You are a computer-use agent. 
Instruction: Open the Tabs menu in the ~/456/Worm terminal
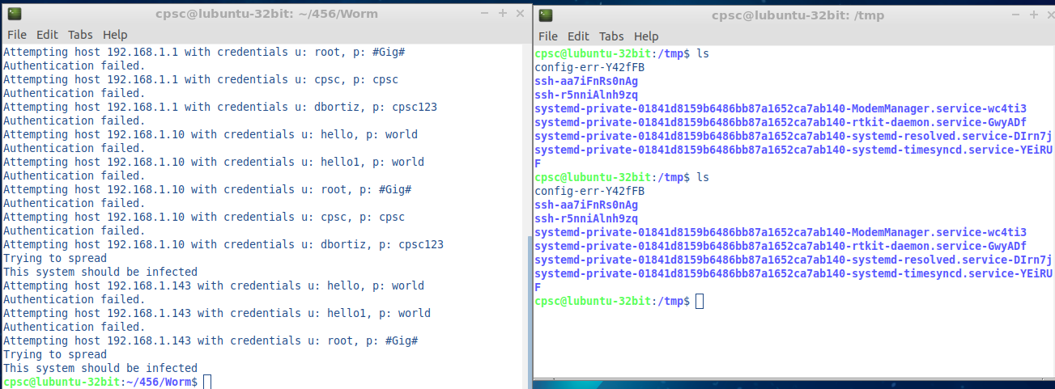click(80, 35)
